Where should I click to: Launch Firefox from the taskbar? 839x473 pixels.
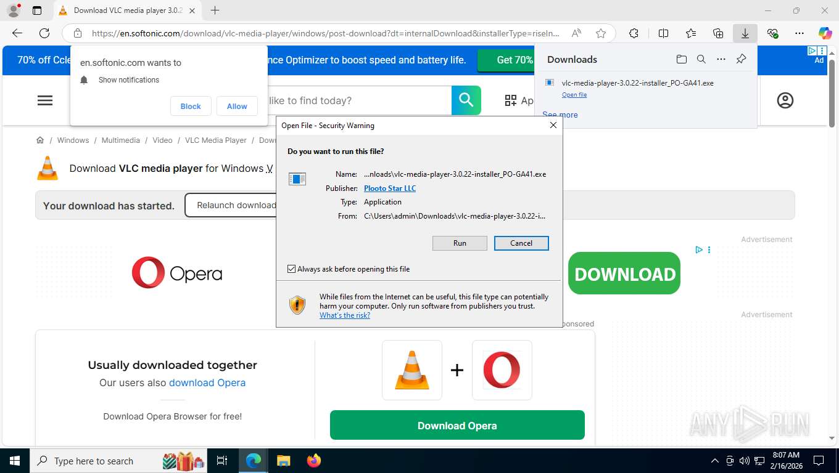[314, 461]
